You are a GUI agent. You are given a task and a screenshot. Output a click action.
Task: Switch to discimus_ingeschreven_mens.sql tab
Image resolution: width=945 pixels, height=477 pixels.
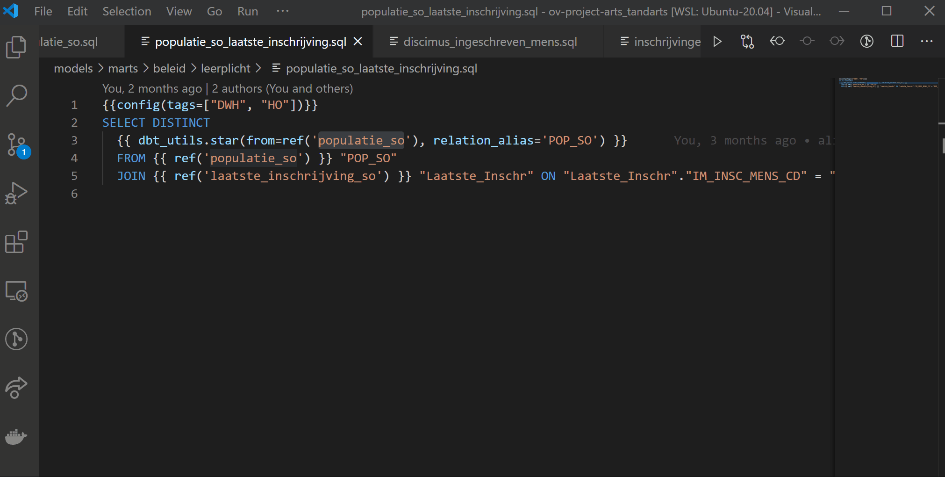489,42
